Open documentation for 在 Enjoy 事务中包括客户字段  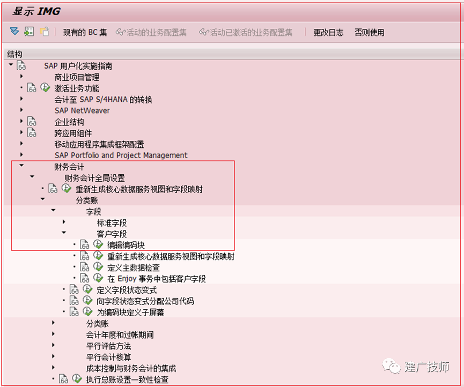click(x=85, y=278)
